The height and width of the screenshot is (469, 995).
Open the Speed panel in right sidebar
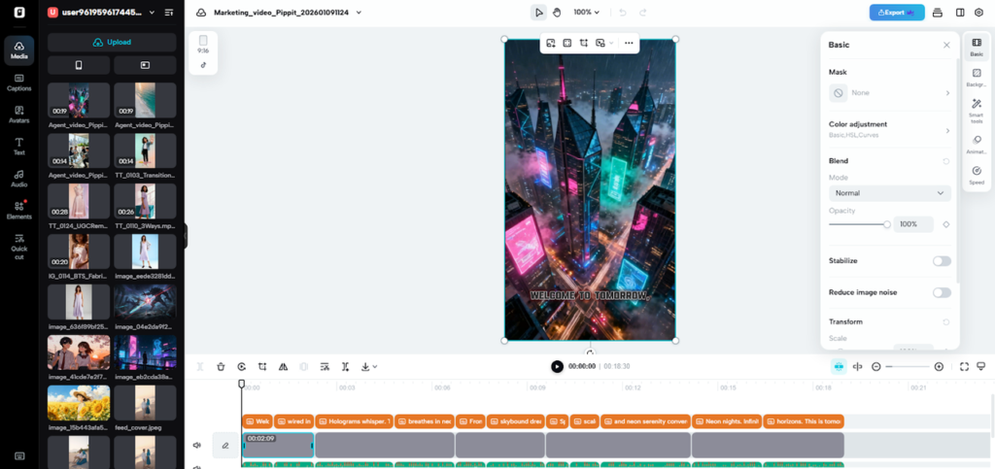[976, 175]
